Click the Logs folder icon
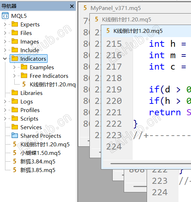 pos(15,101)
